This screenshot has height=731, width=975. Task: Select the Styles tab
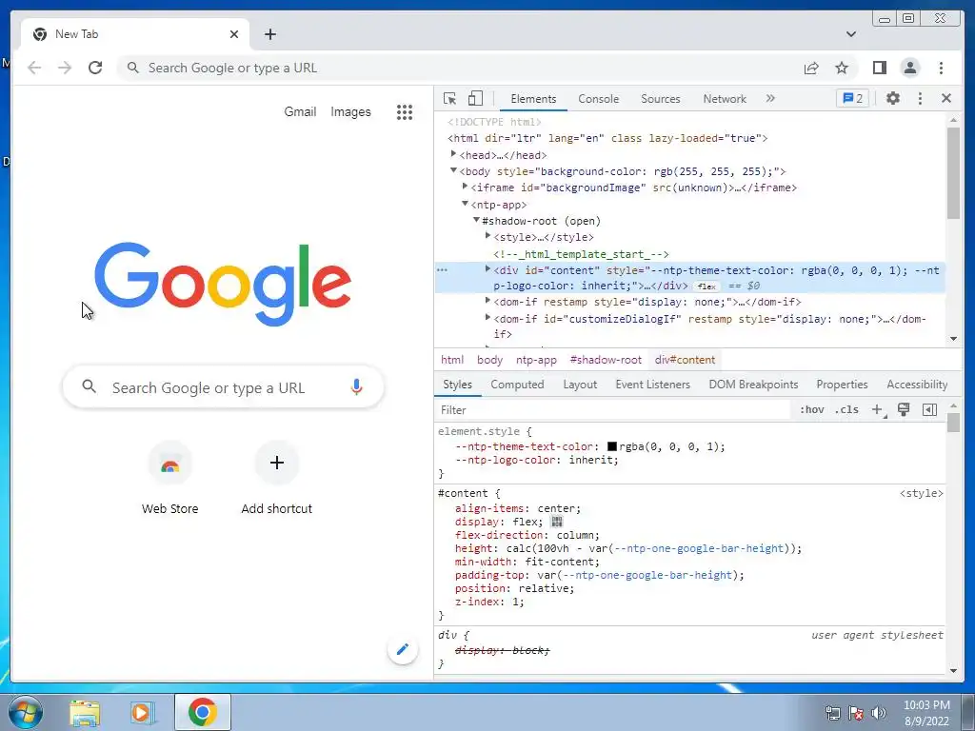458,385
